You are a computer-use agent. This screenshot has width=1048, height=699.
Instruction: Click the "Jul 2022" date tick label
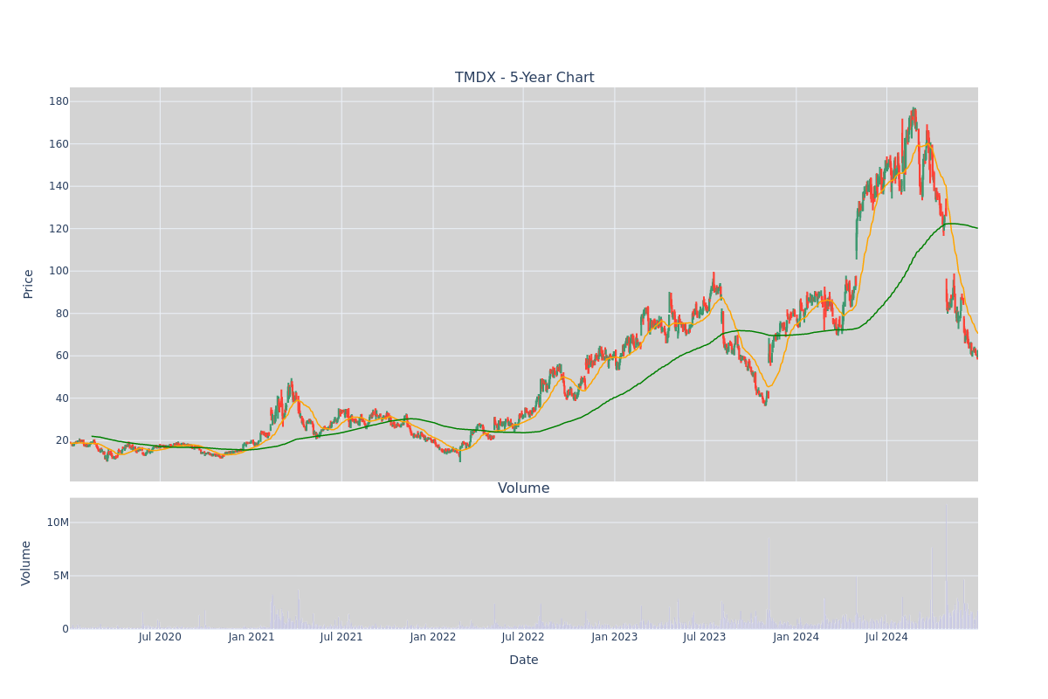tap(523, 637)
